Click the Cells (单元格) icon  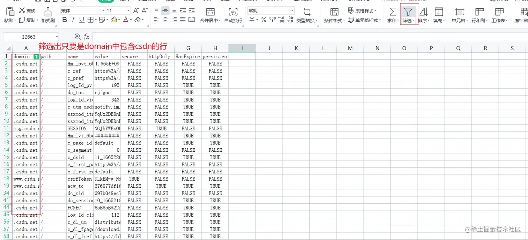460,12
